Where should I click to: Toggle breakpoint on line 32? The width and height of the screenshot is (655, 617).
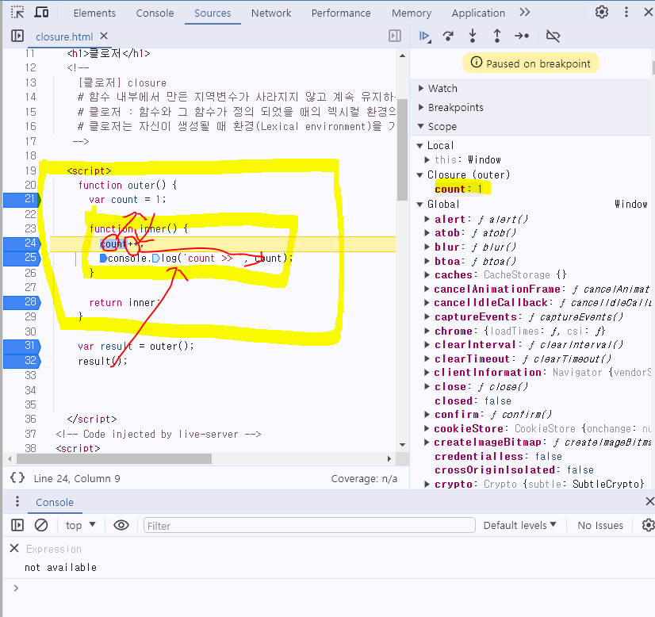(x=22, y=361)
